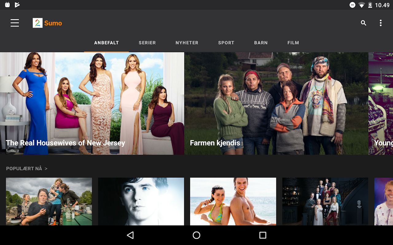Expand the Populært nå section
Viewport: 393px width, 245px height.
tap(27, 168)
